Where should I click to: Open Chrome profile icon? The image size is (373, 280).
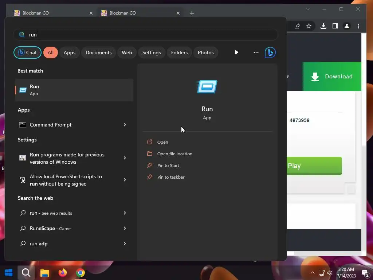point(347,26)
